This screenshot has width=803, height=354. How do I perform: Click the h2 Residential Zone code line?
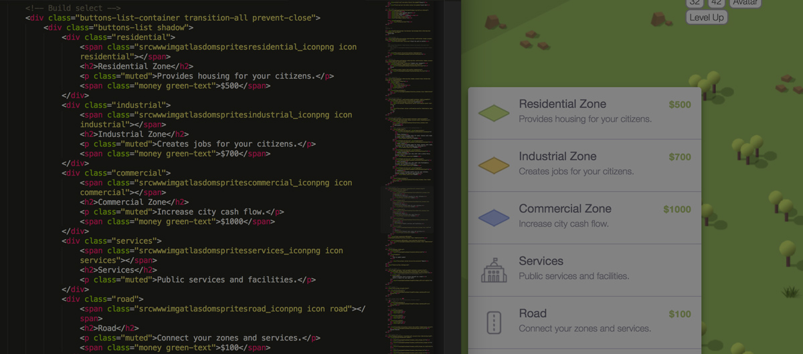(x=137, y=66)
